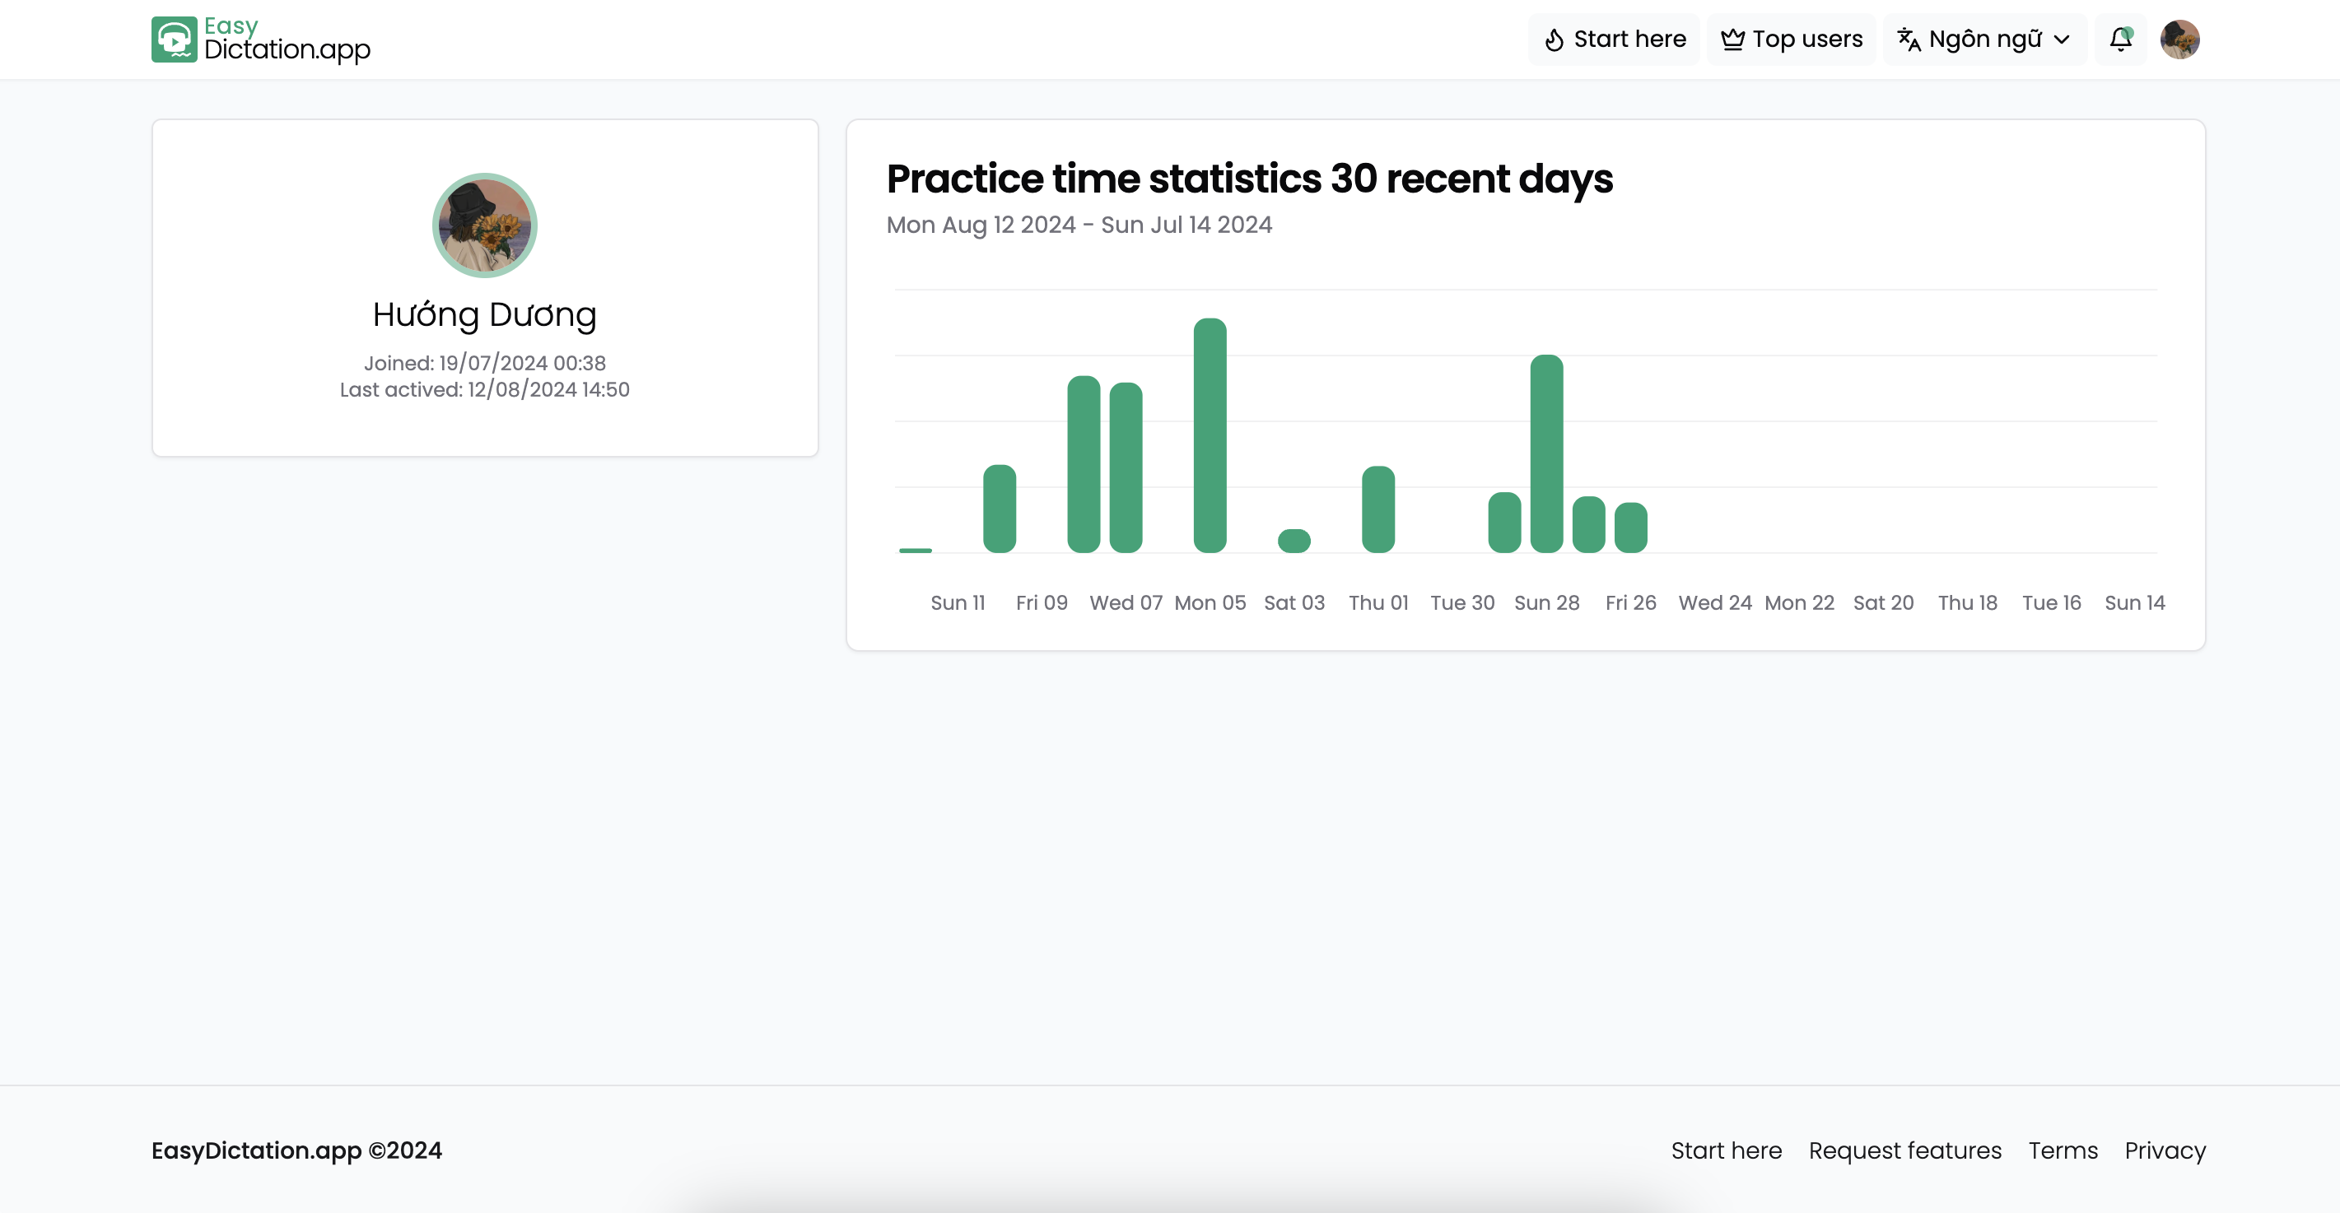Open the Request features footer link
2340x1213 pixels.
(x=1905, y=1150)
